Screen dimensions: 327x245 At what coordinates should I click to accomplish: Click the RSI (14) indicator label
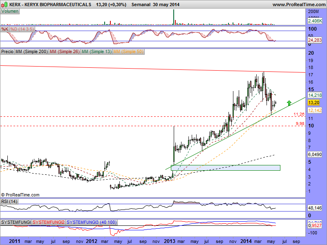pos(9,201)
